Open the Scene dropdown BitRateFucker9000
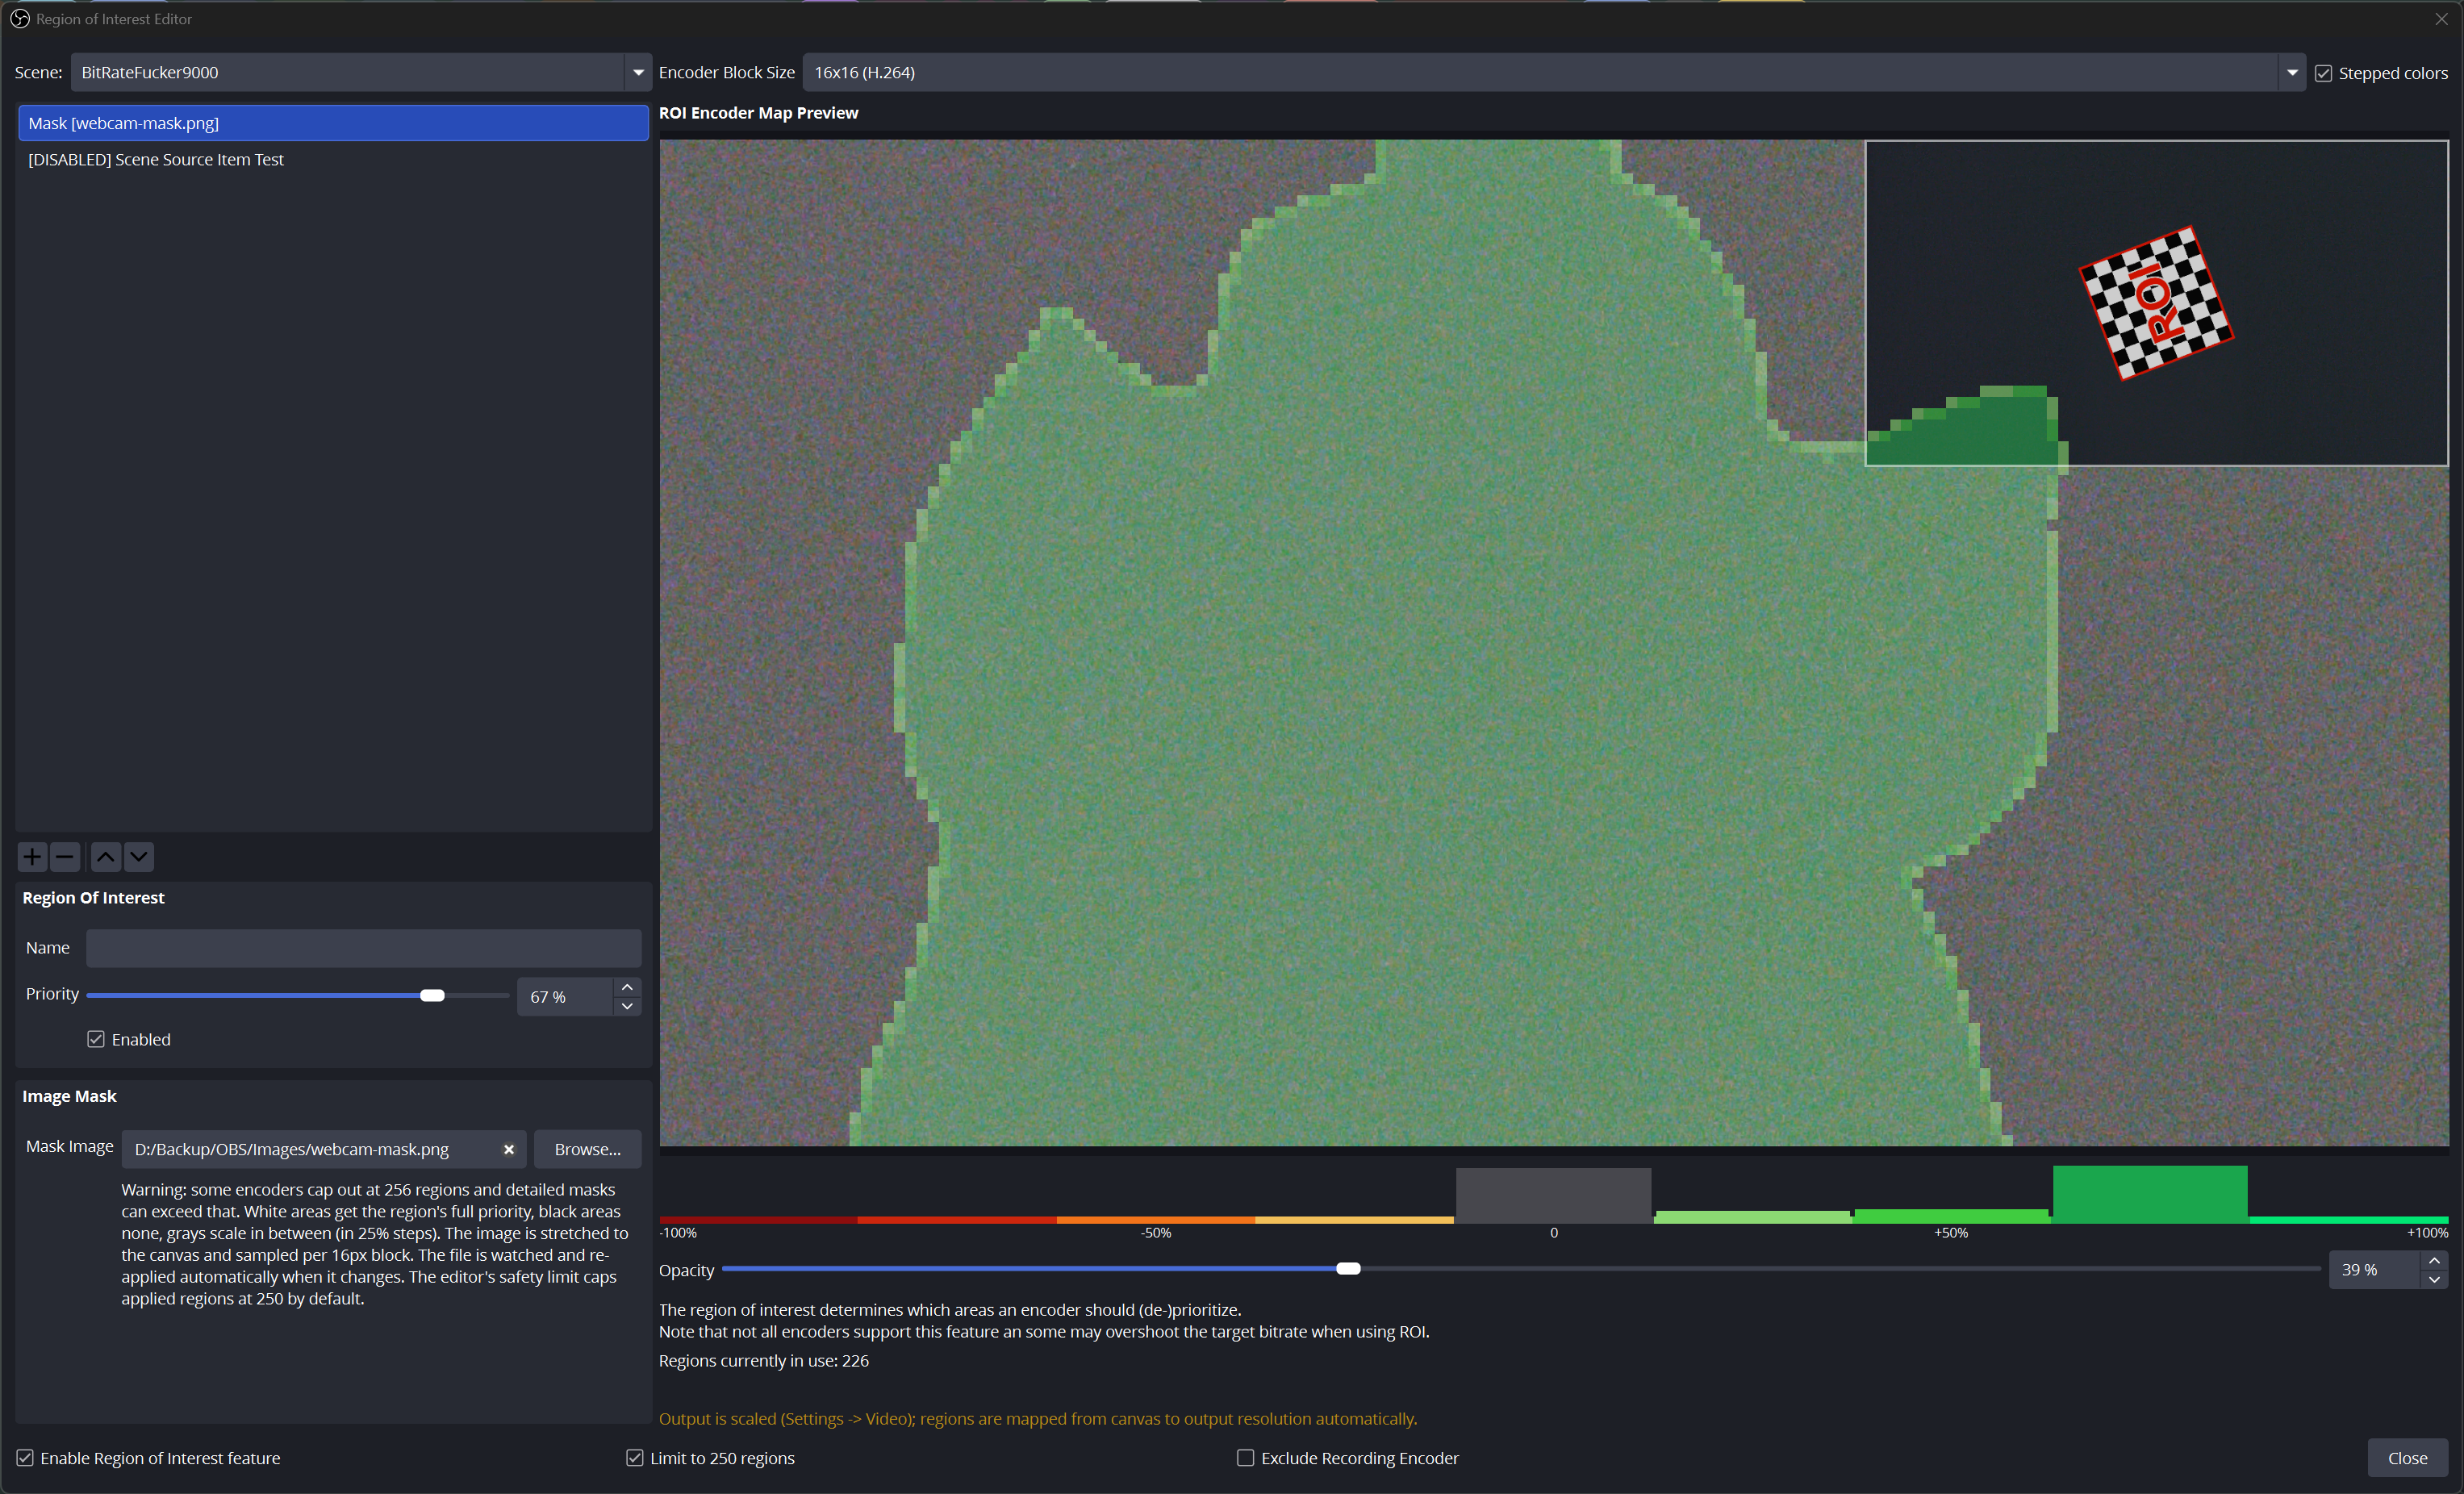 361,72
